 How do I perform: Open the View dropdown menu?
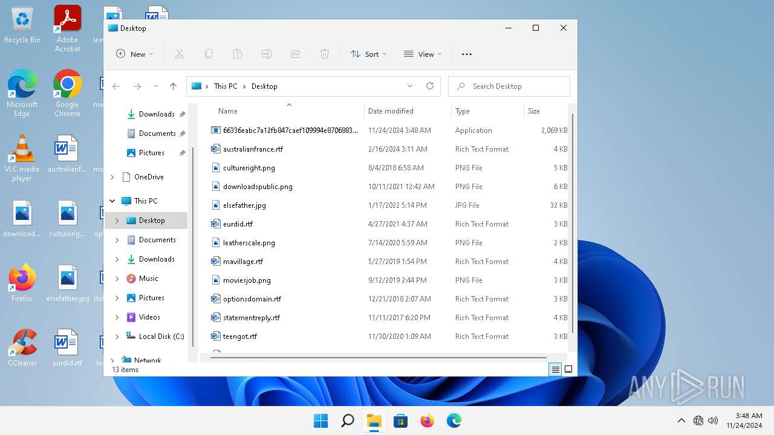point(423,54)
